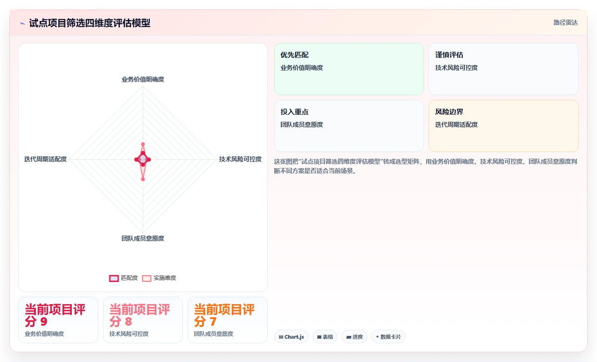Toggle the 实施难度 legend item
The height and width of the screenshot is (362, 597).
pos(159,278)
